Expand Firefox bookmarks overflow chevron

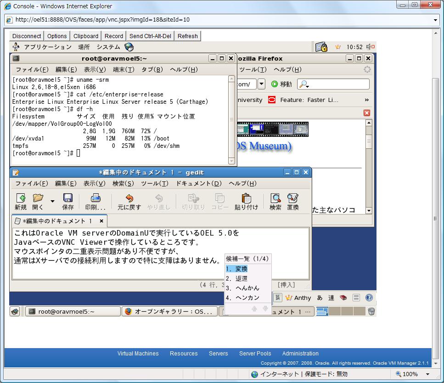[x=367, y=100]
